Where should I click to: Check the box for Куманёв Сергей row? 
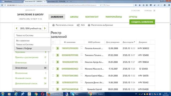[53, 89]
